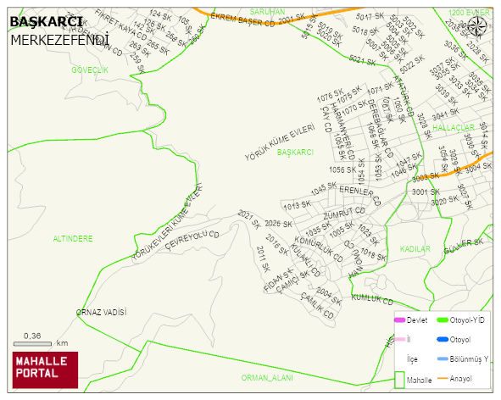
Task: Click the YÖRÜK KÜME EVLERİ label
Action: coord(280,142)
